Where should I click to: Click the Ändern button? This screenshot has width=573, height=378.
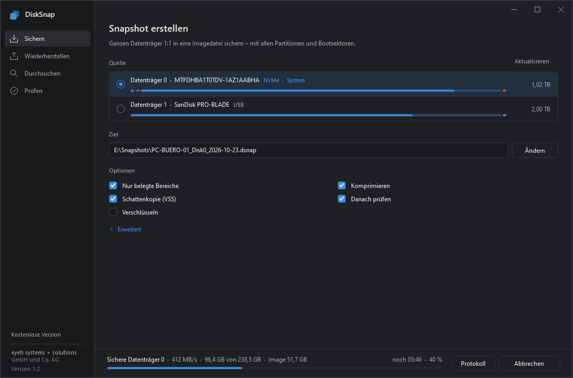[x=535, y=150]
